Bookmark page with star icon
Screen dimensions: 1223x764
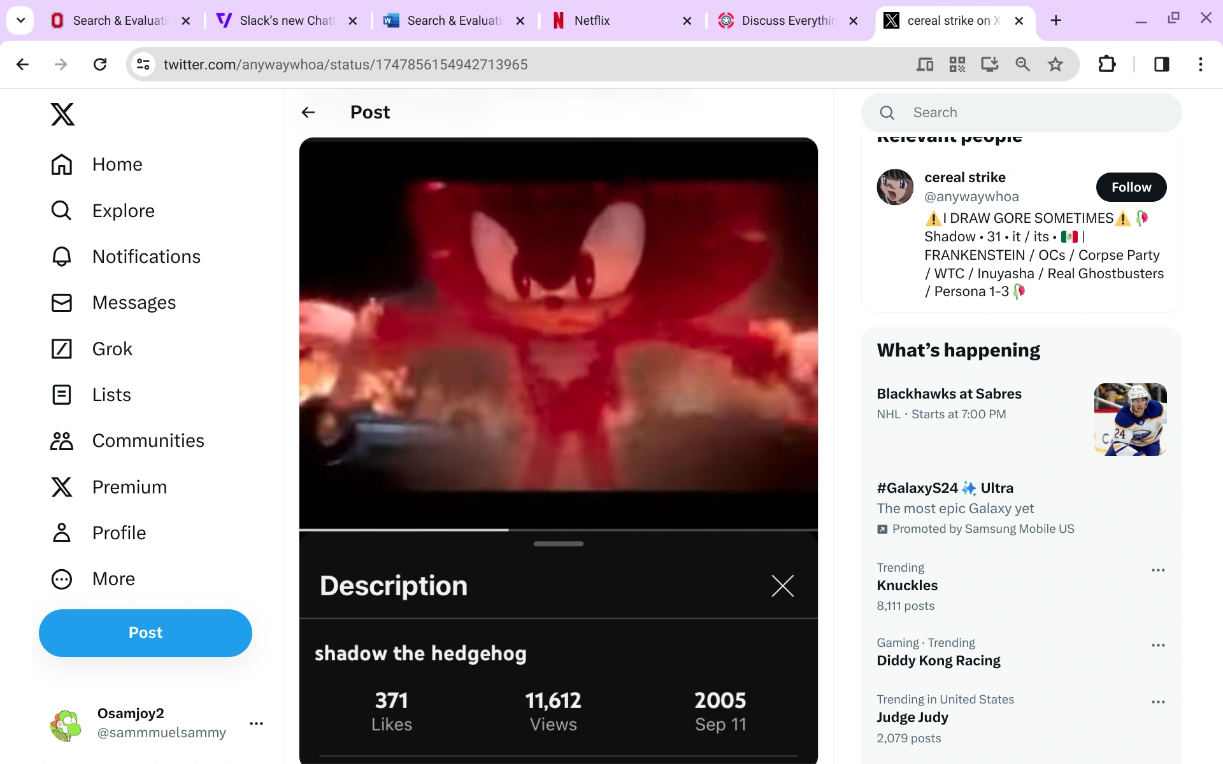tap(1055, 64)
